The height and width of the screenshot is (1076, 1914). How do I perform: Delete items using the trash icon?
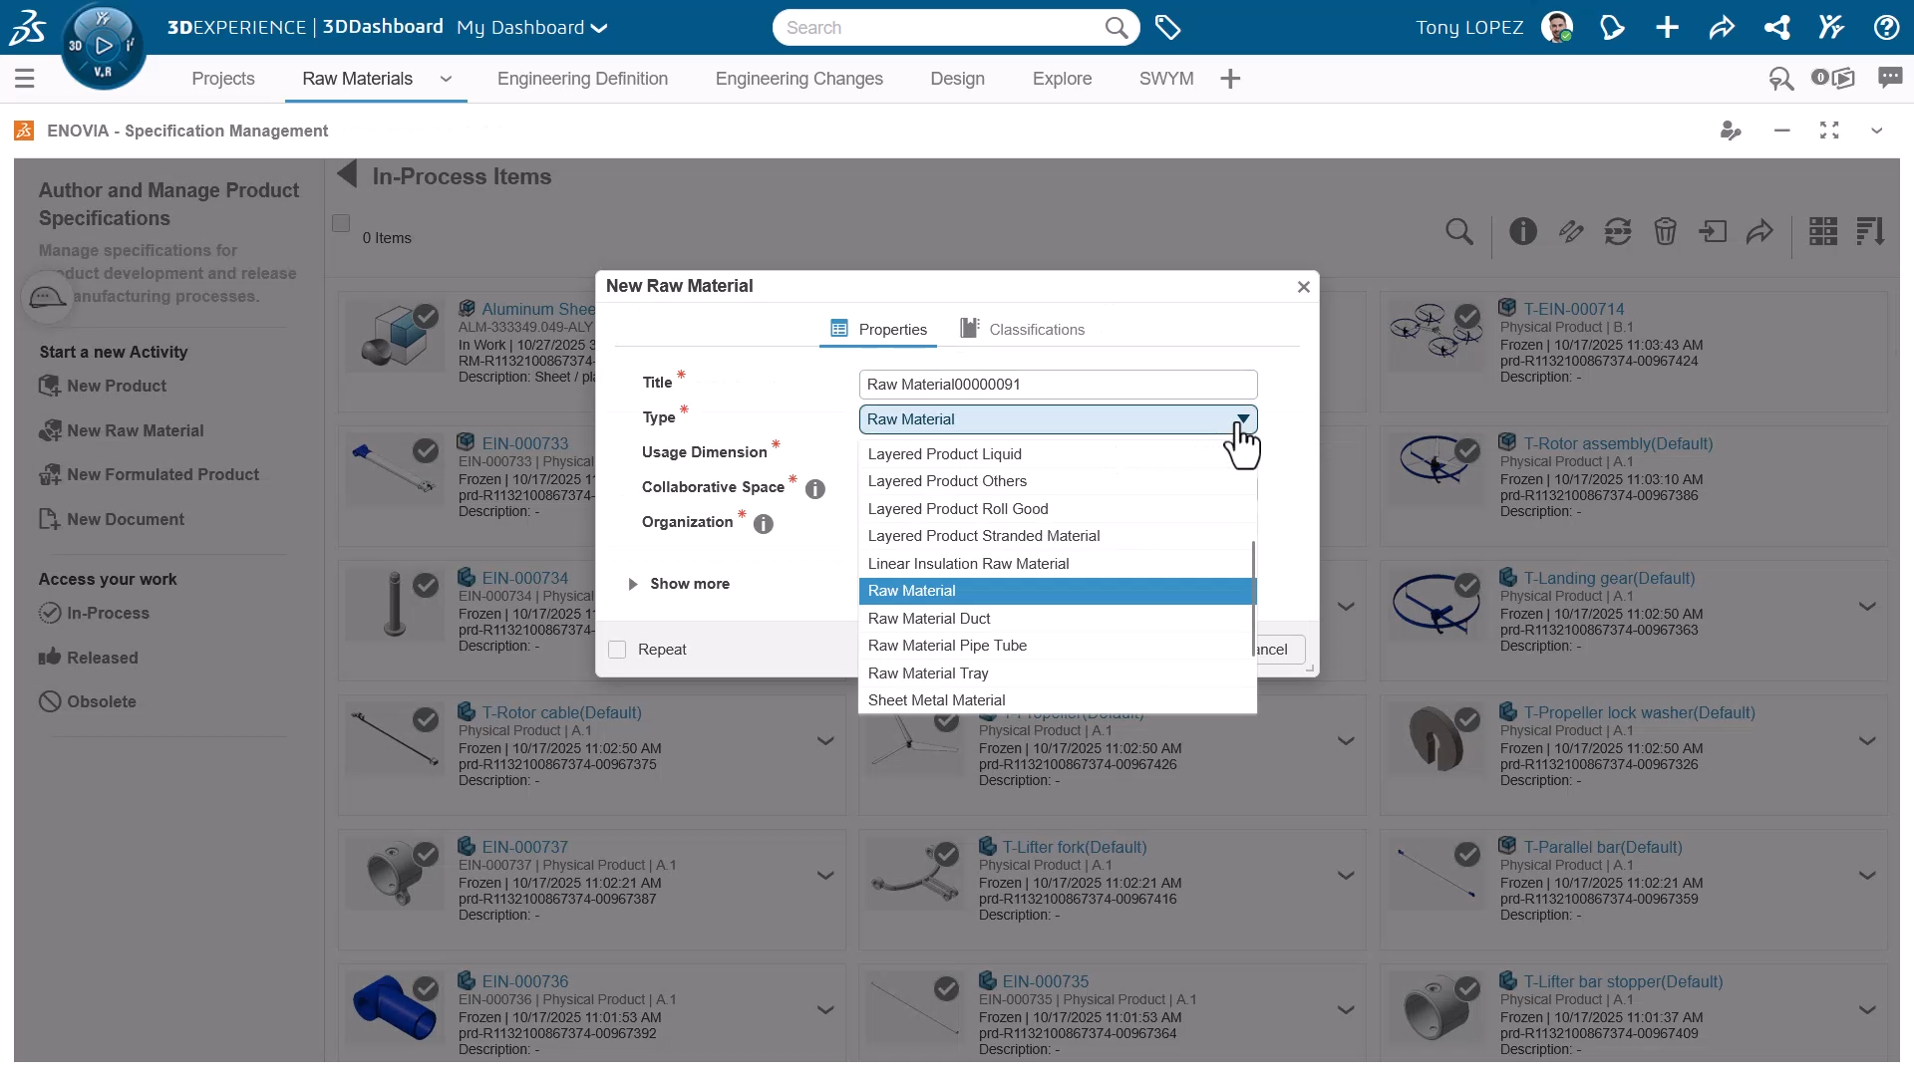tap(1665, 231)
